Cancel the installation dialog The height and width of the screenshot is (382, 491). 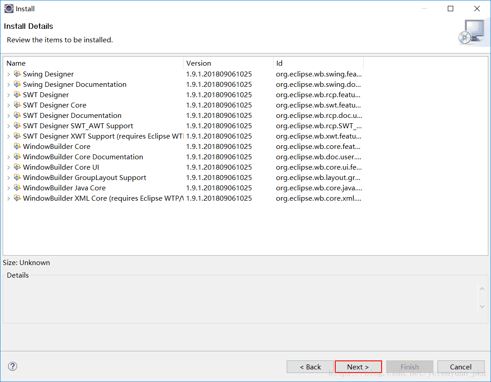coord(461,367)
